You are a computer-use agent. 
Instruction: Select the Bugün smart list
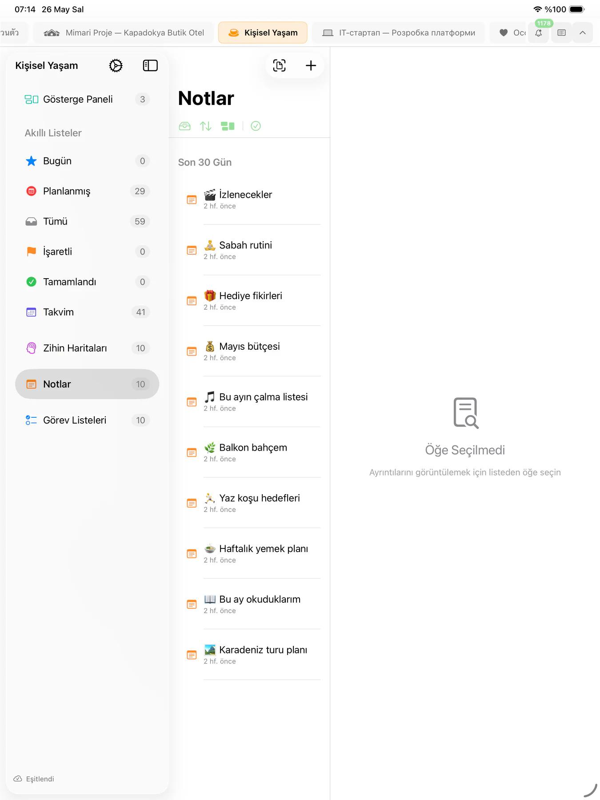click(87, 161)
